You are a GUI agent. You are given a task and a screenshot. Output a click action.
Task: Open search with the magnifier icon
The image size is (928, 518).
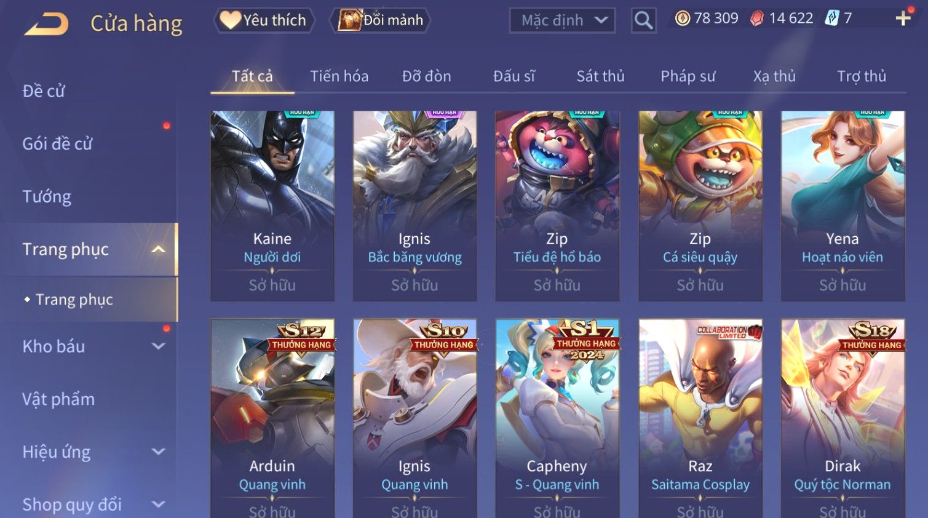(x=643, y=20)
